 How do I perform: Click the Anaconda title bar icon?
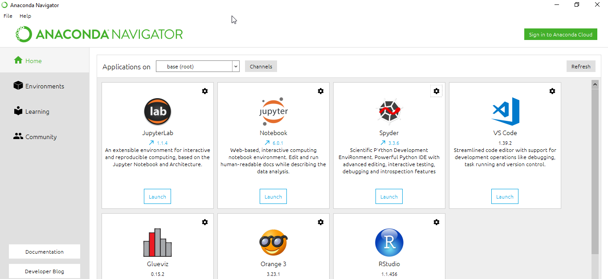coord(4,5)
